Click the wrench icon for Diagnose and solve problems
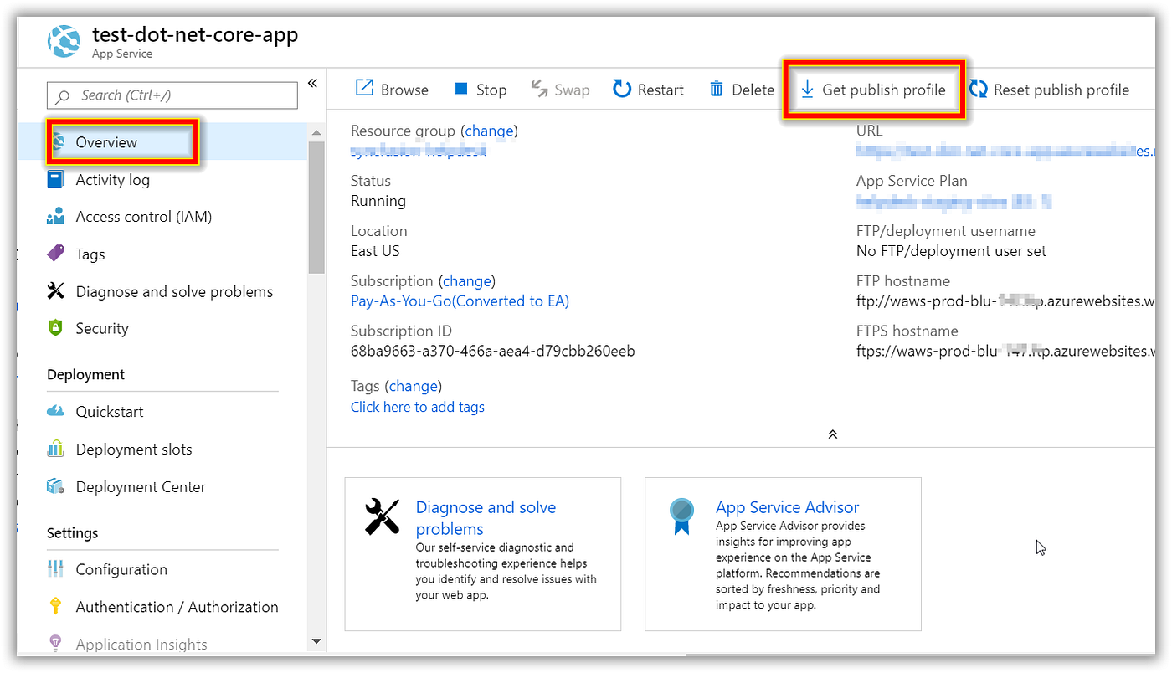The image size is (1172, 673). click(x=55, y=291)
